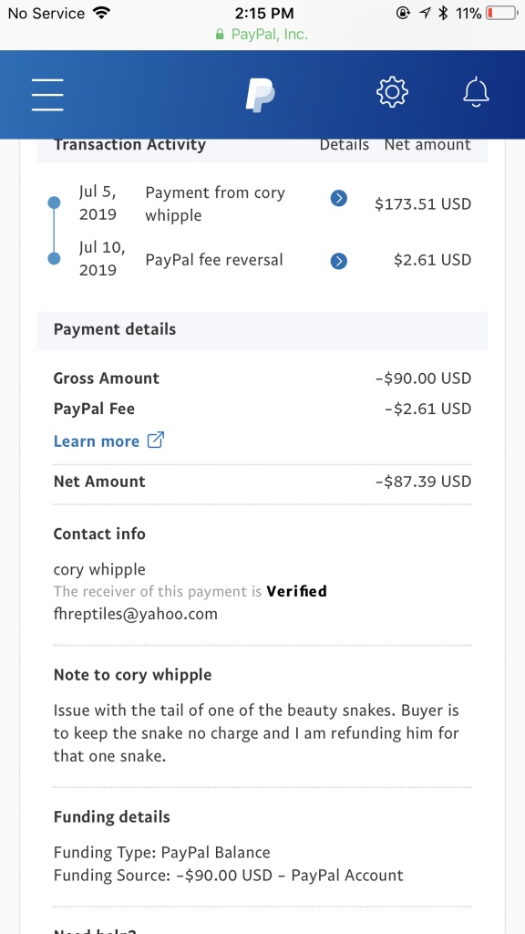This screenshot has height=934, width=525.
Task: Open settings gear icon
Action: click(x=392, y=92)
